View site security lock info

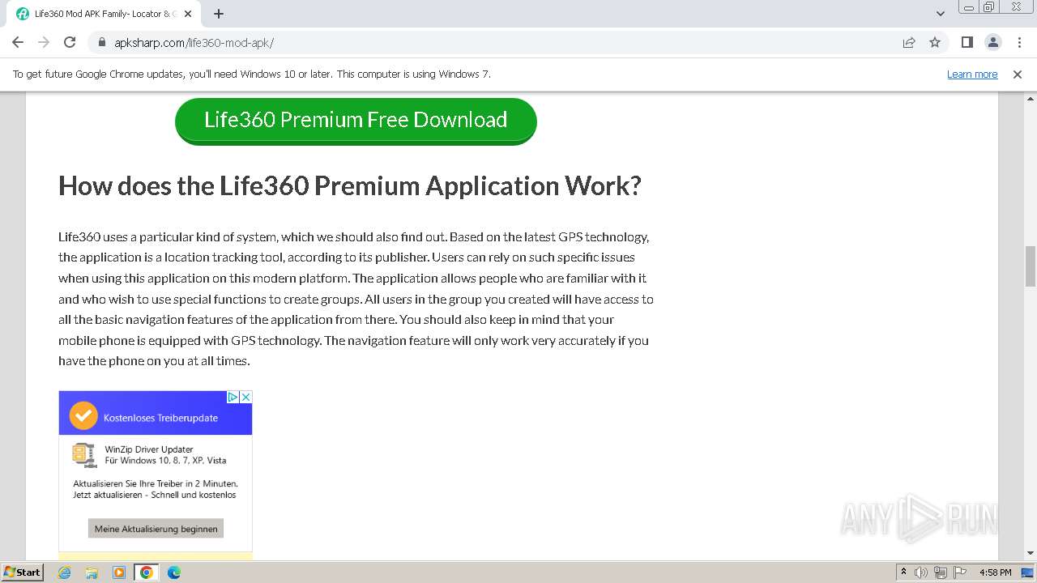[102, 42]
